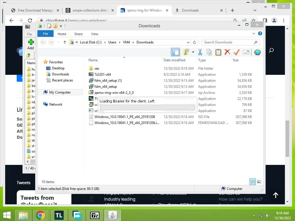295x221 pixels.
Task: Click the Explorer Forward navigation arrow
Action: click(x=51, y=42)
